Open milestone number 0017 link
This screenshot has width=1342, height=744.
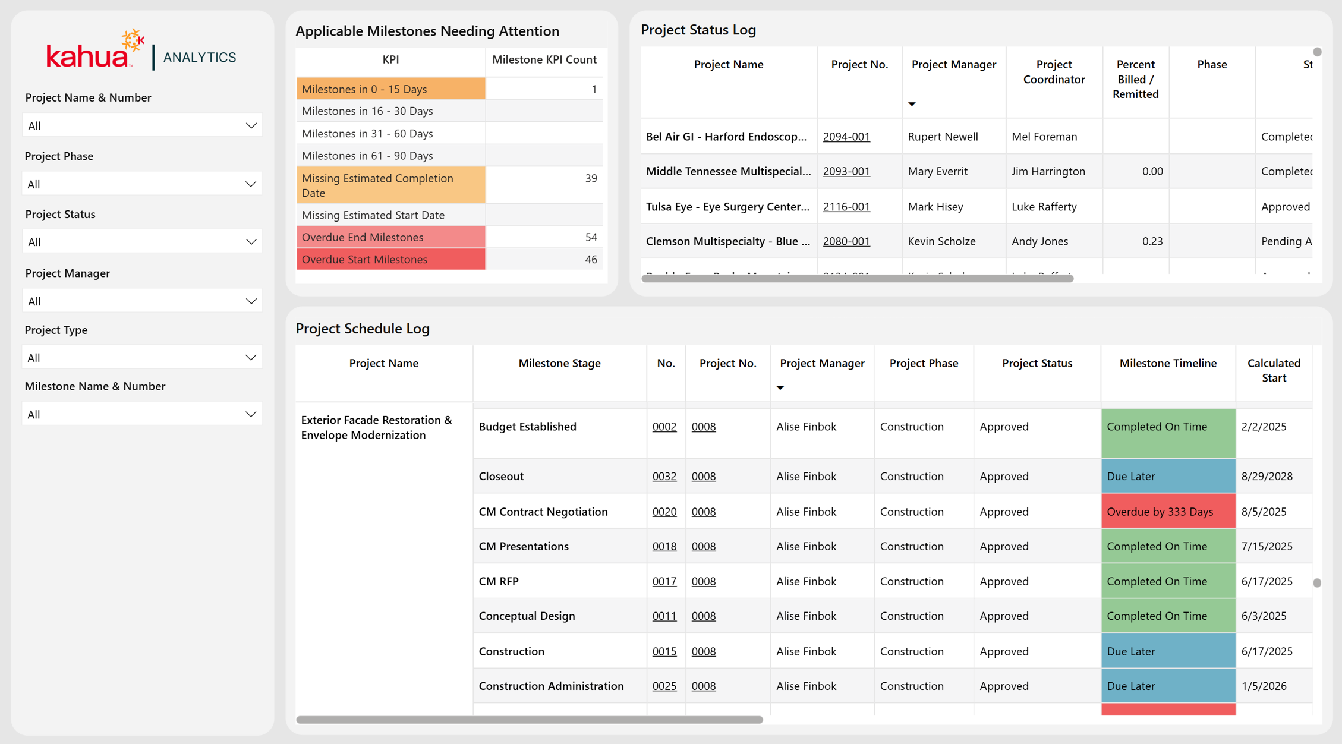(x=664, y=581)
